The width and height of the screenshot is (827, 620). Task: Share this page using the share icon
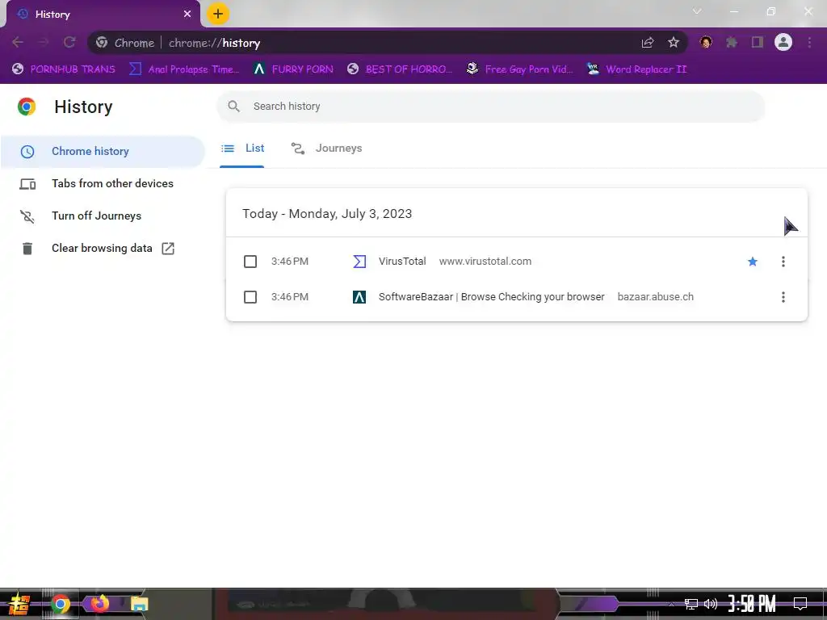coord(648,43)
